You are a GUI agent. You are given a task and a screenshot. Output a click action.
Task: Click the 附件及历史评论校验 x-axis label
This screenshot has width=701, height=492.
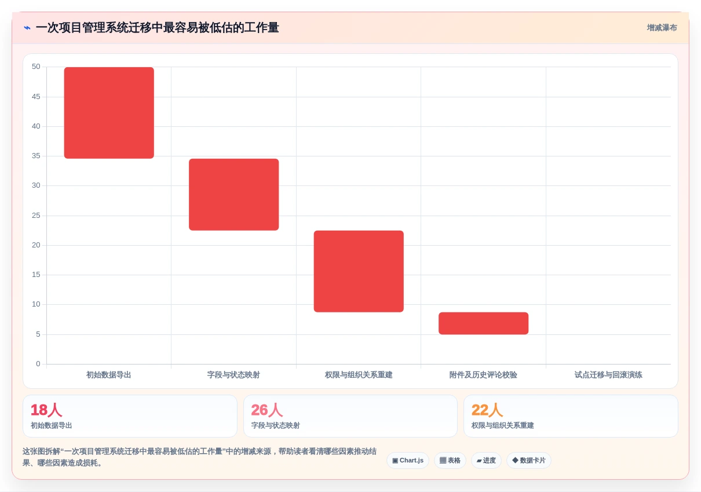point(484,375)
